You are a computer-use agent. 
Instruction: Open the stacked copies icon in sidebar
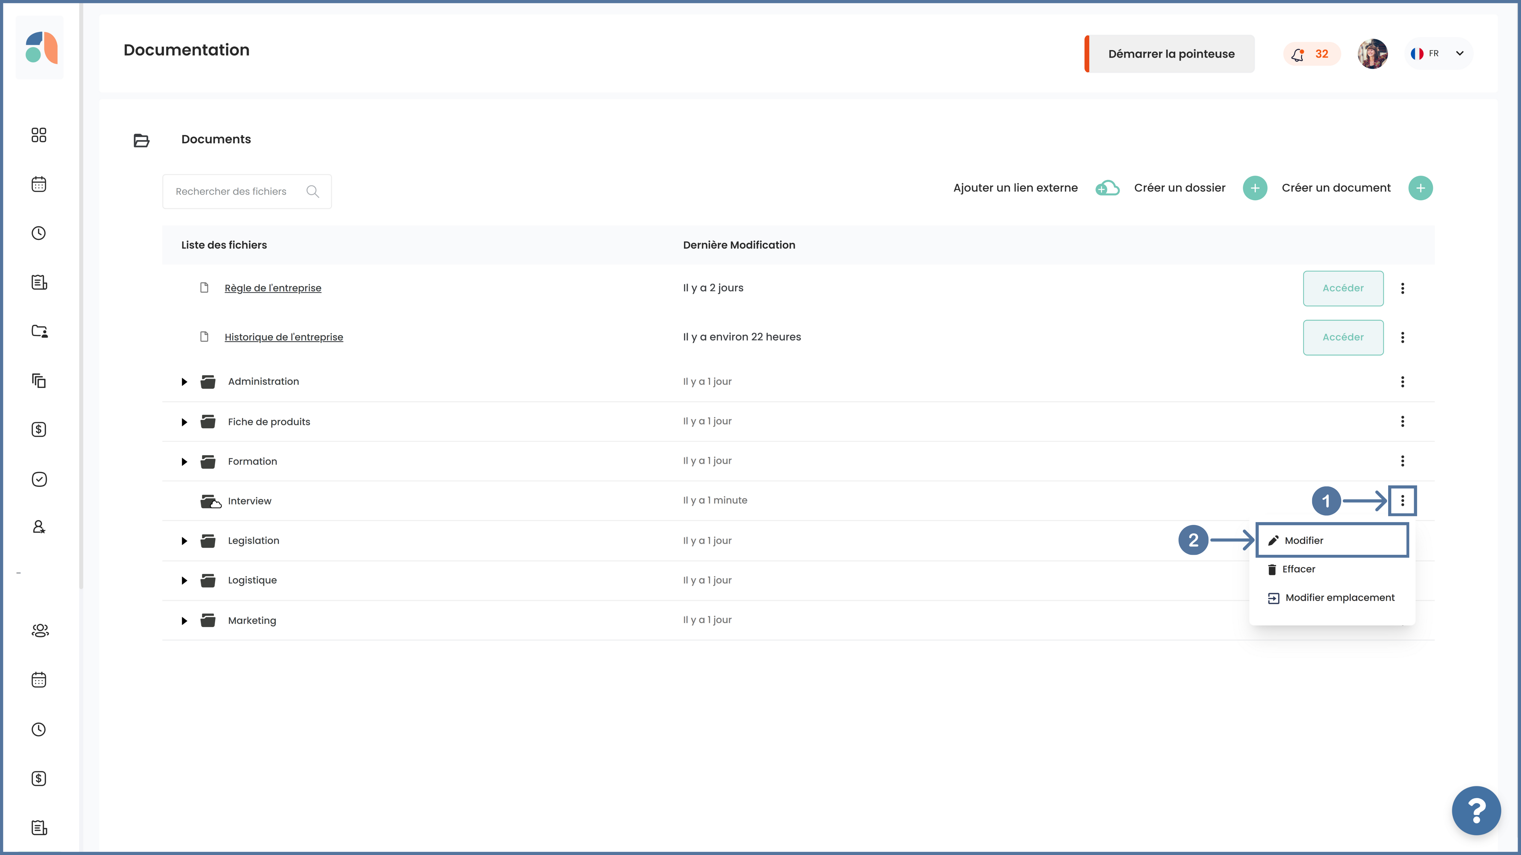pyautogui.click(x=39, y=381)
